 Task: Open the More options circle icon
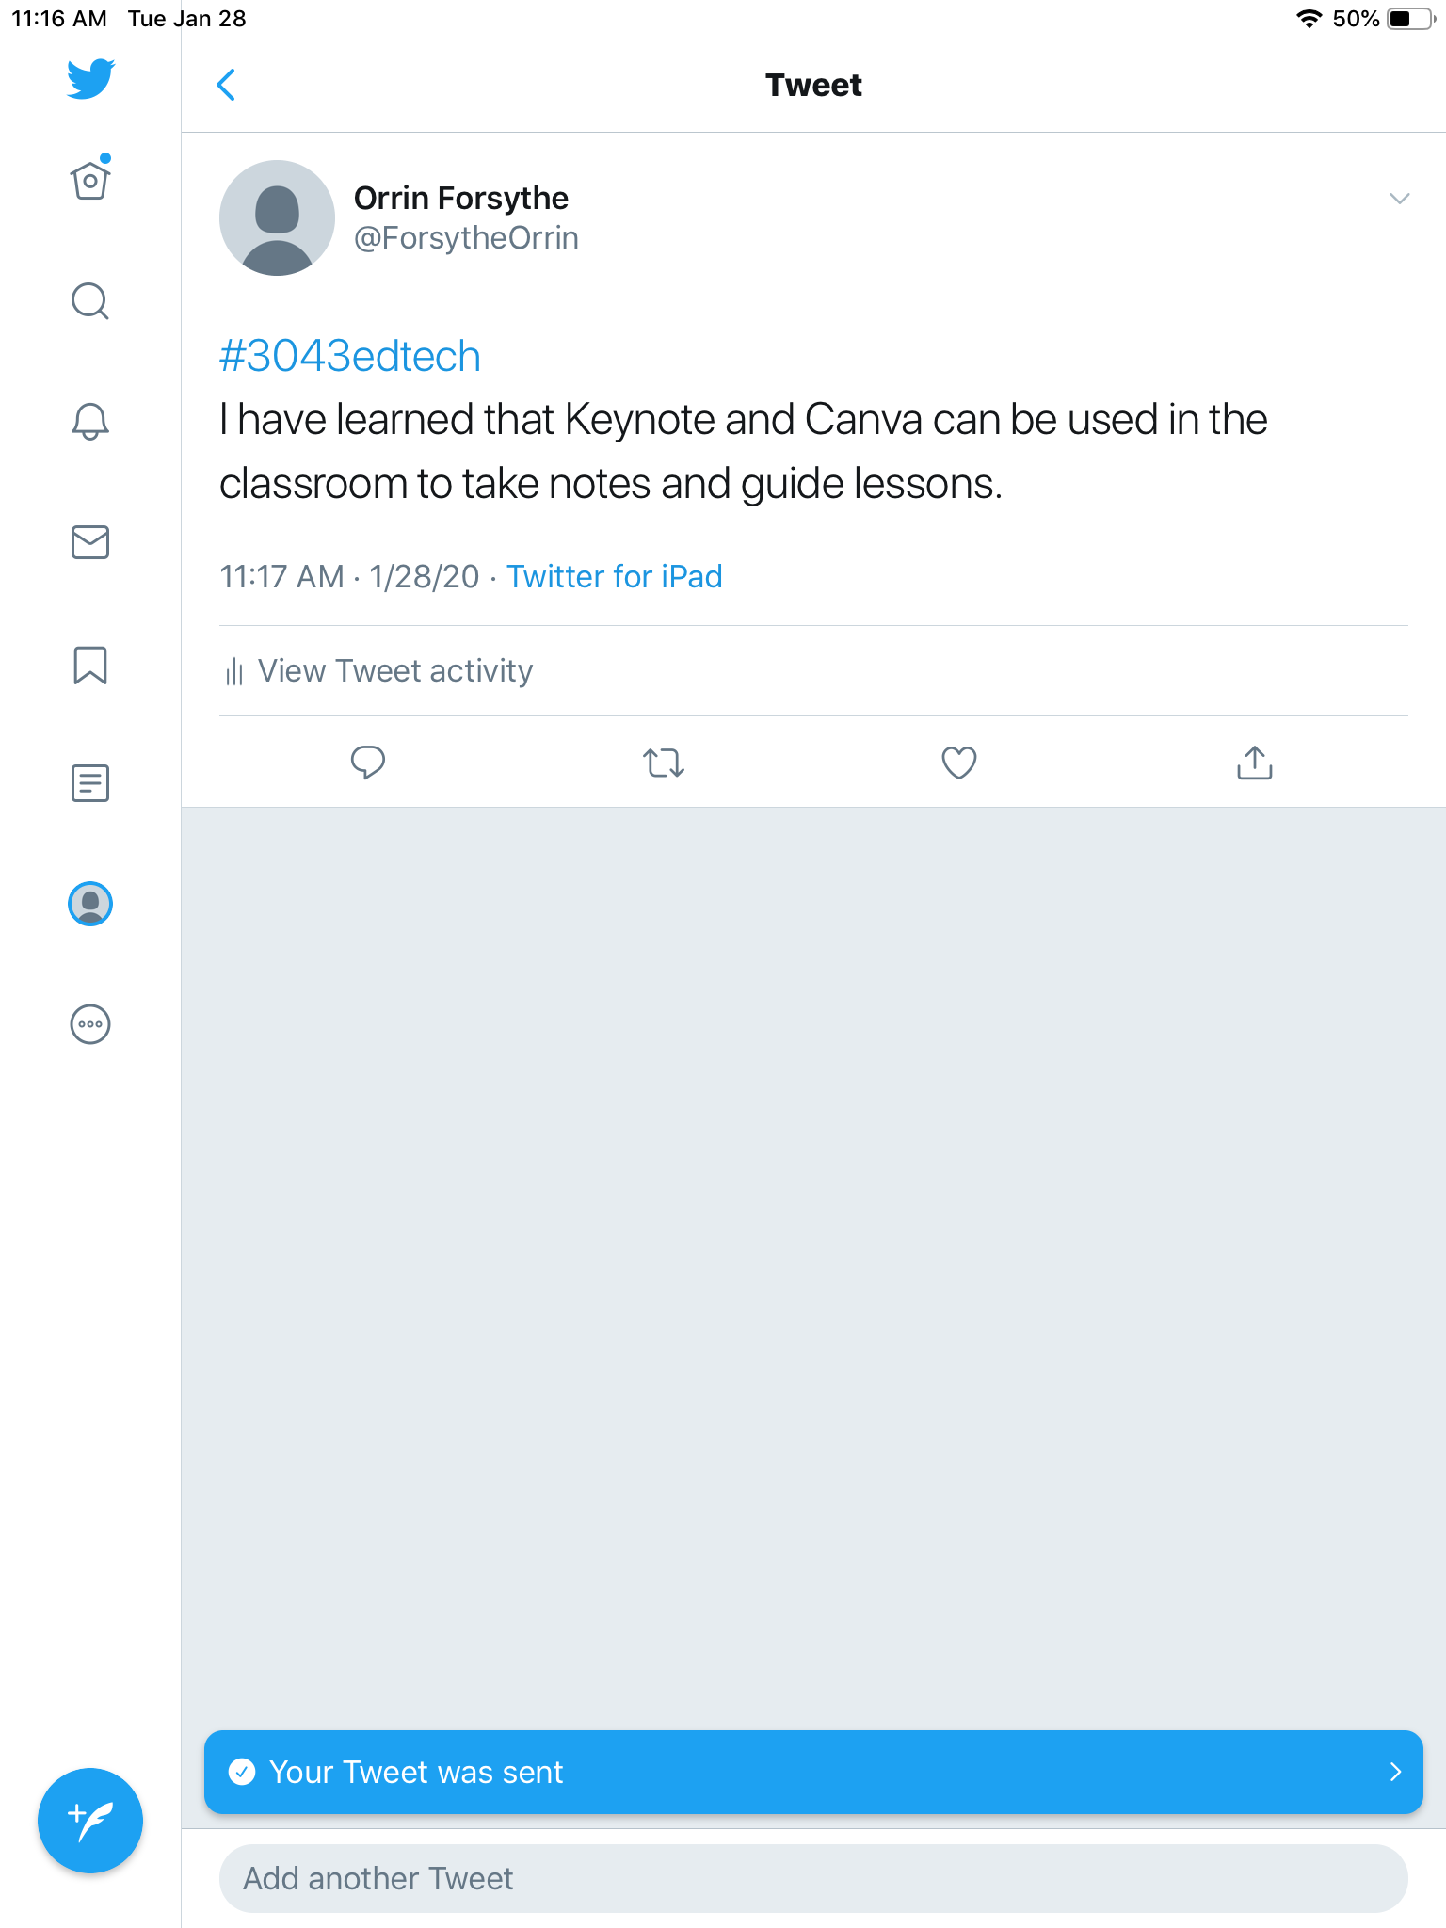pyautogui.click(x=90, y=1024)
